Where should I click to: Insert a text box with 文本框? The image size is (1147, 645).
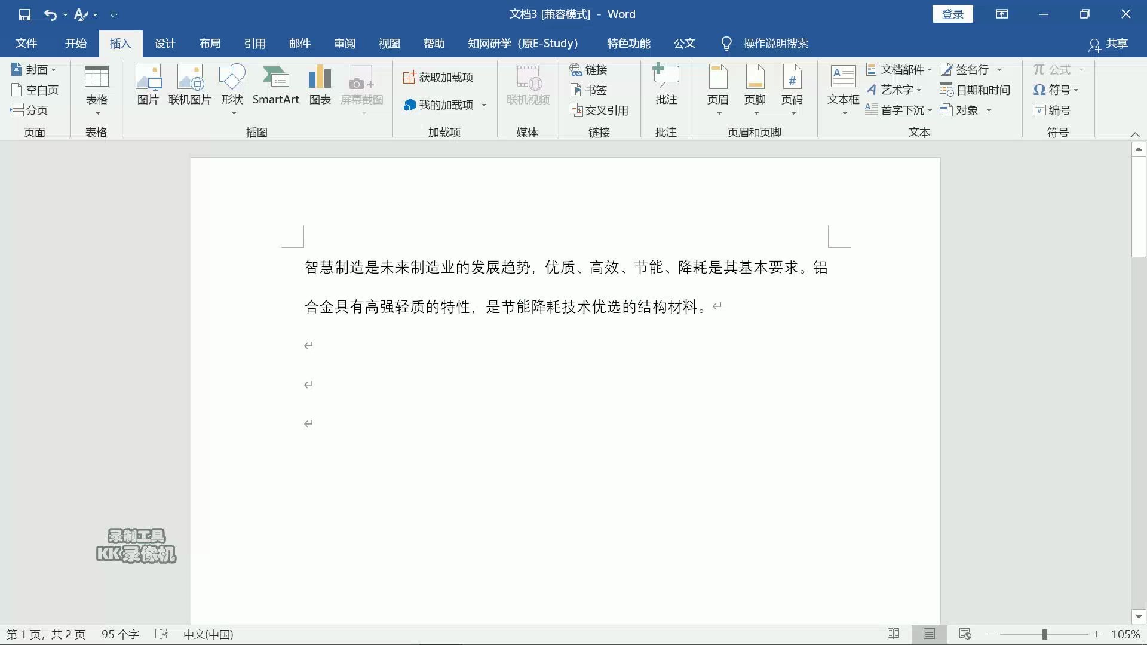844,90
